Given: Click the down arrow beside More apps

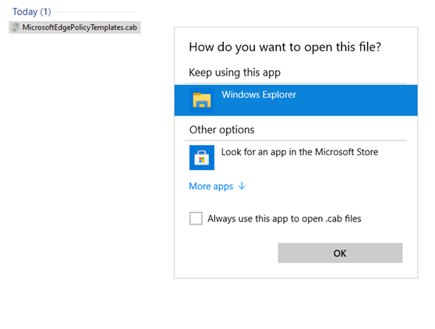Looking at the screenshot, I should pyautogui.click(x=242, y=186).
